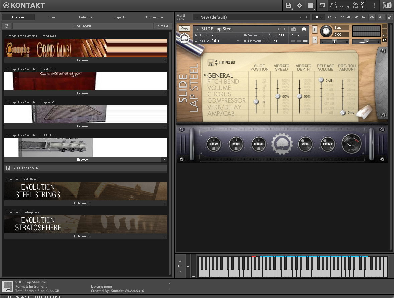394x298 pixels.
Task: Mute the SLIDE Lap Steel instrument
Action: [315, 40]
